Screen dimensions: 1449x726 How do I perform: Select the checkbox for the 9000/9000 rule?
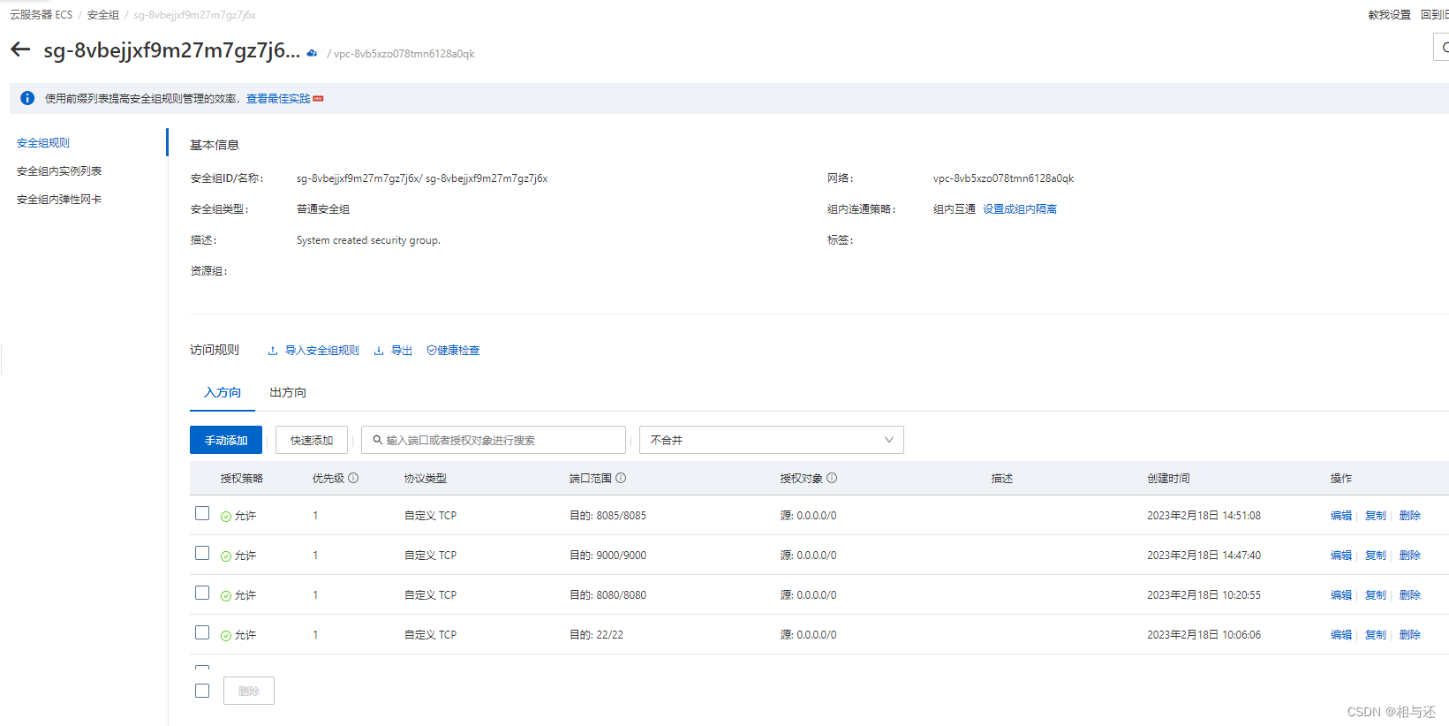click(x=202, y=553)
